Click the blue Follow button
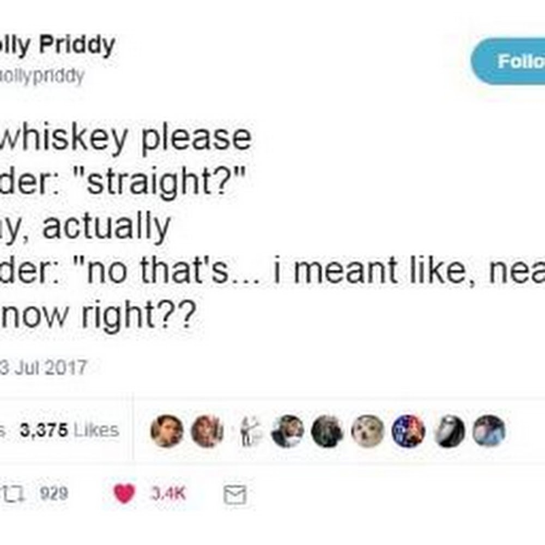 [510, 61]
